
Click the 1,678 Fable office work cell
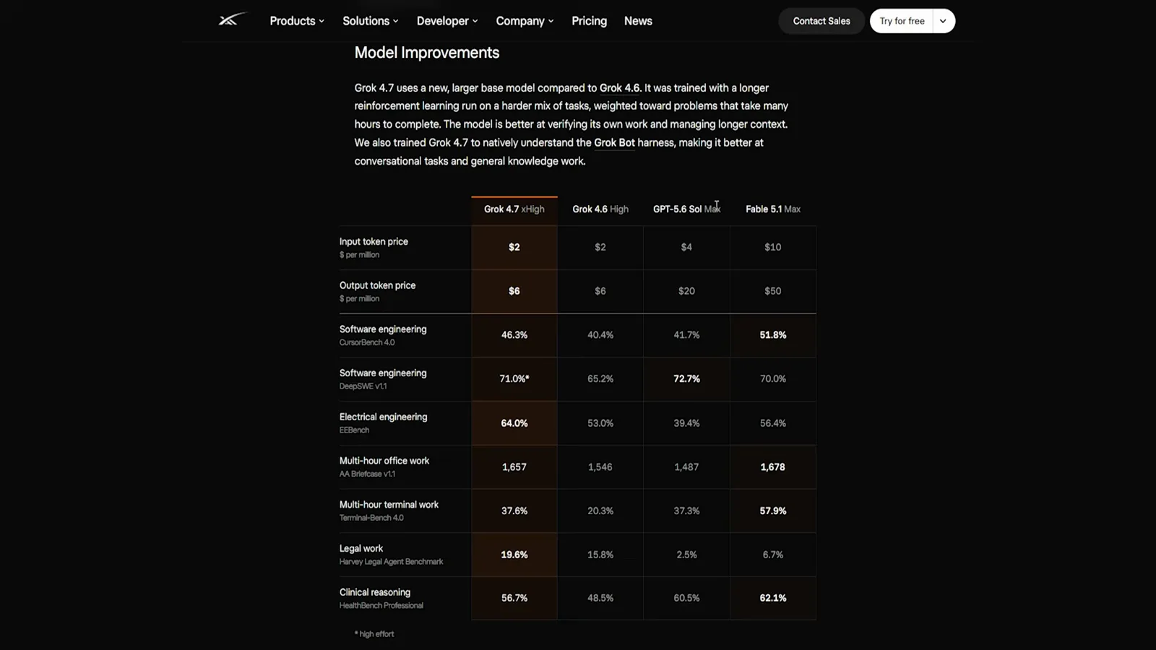773,467
